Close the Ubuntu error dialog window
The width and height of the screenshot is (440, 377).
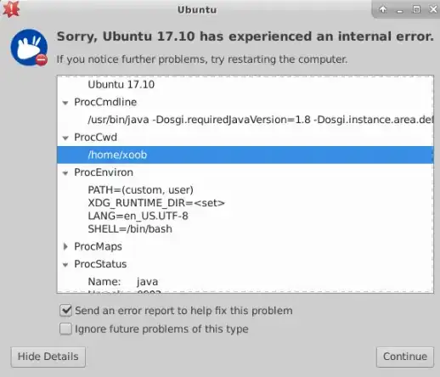[x=433, y=9]
